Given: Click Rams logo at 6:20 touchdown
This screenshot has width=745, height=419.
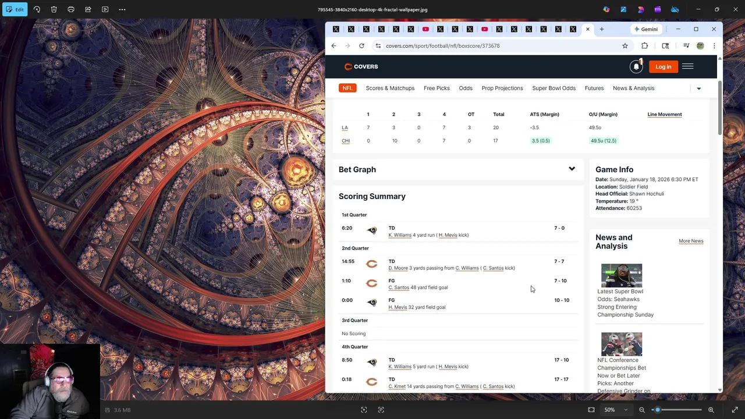Looking at the screenshot, I should [371, 230].
